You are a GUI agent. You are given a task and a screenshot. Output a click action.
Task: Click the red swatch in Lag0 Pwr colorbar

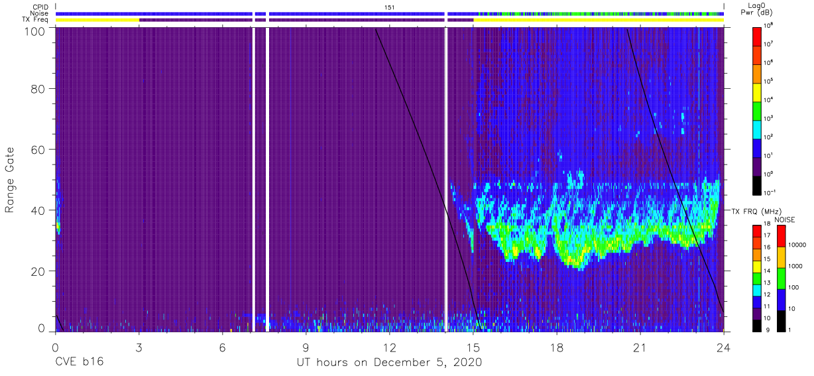pyautogui.click(x=757, y=35)
